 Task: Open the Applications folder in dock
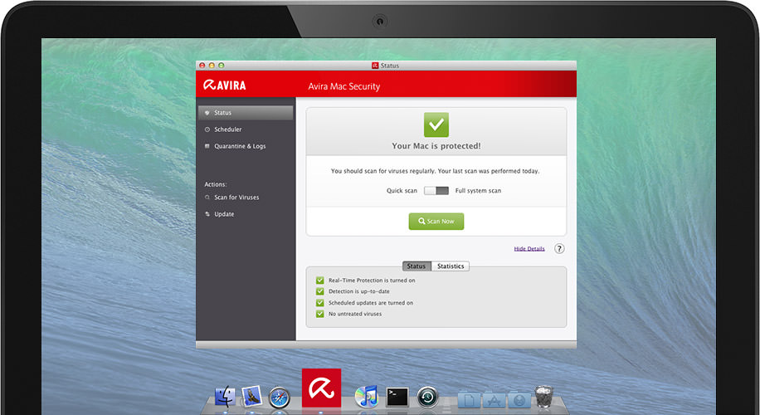(494, 399)
